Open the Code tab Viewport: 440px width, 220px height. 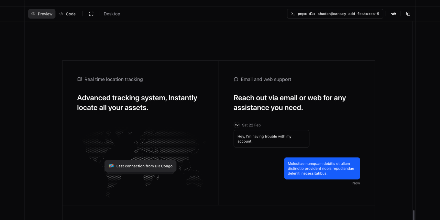click(67, 14)
